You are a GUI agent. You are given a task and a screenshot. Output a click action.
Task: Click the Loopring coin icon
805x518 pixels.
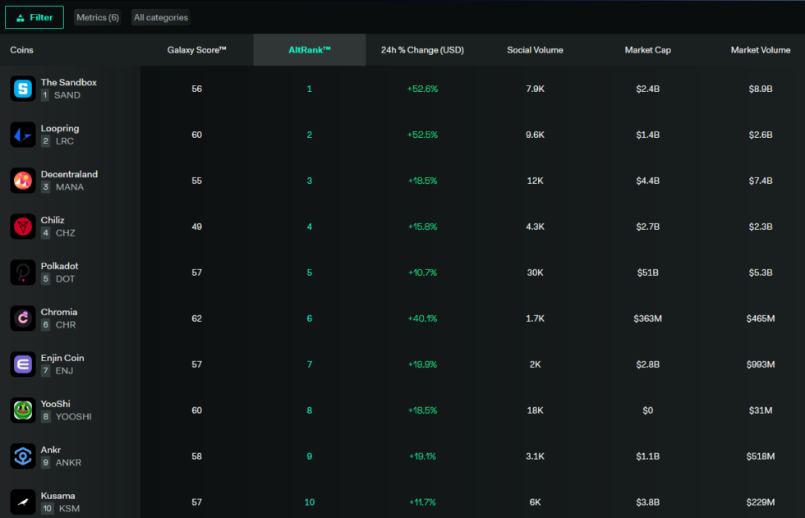[21, 135]
